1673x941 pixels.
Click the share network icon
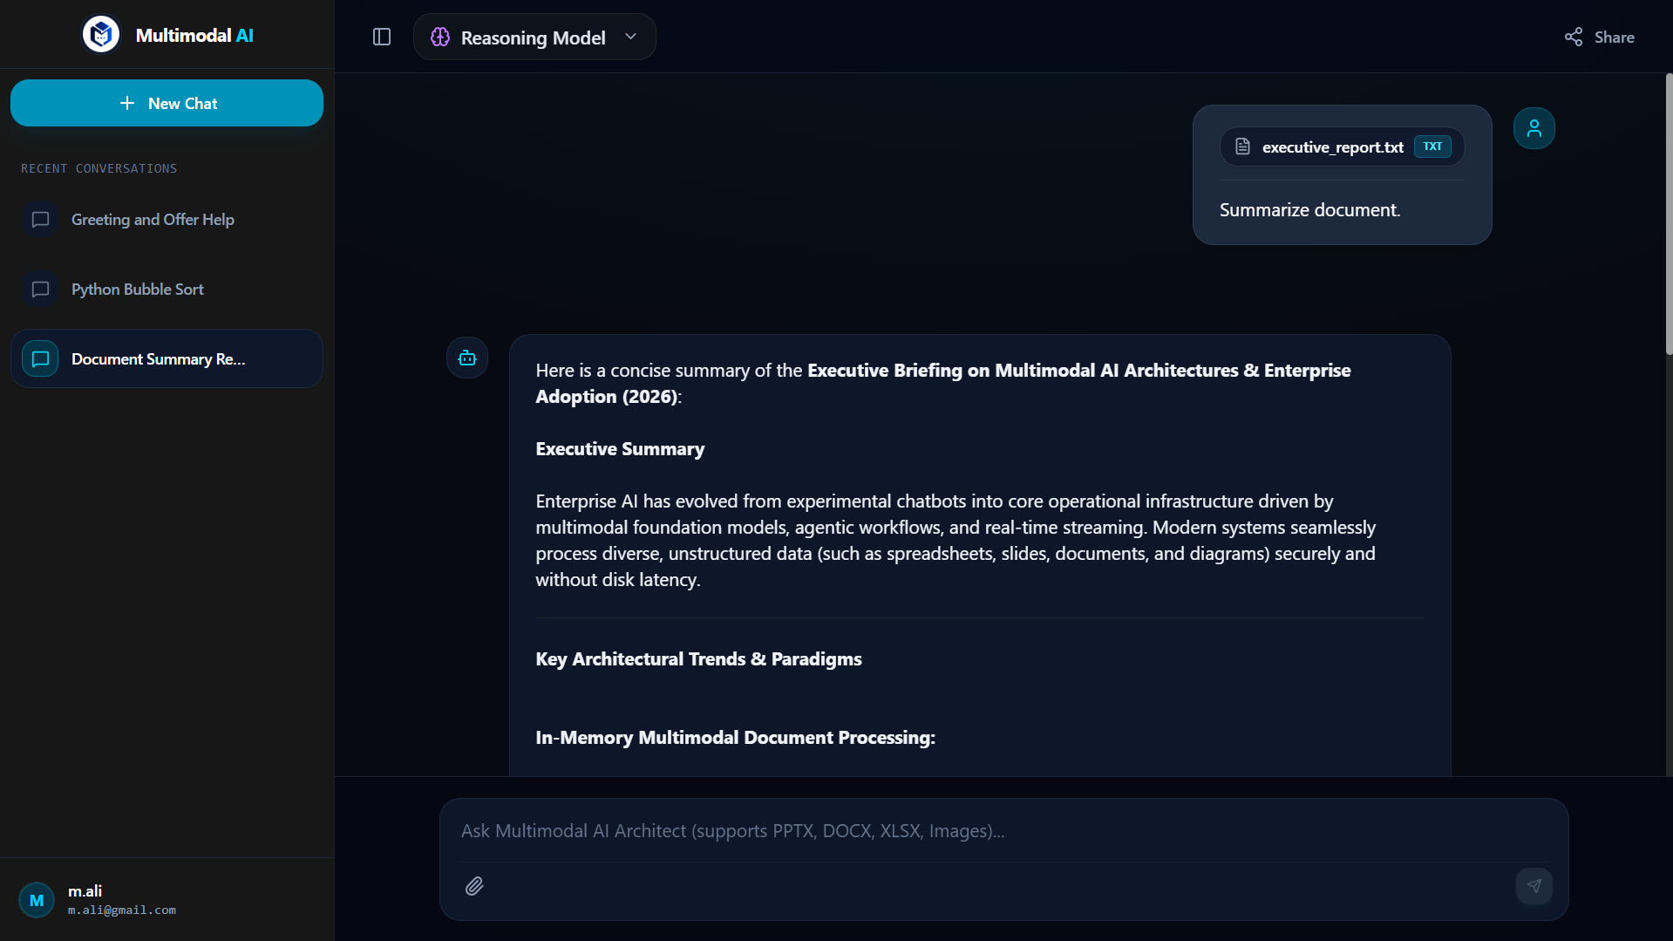[x=1574, y=37]
